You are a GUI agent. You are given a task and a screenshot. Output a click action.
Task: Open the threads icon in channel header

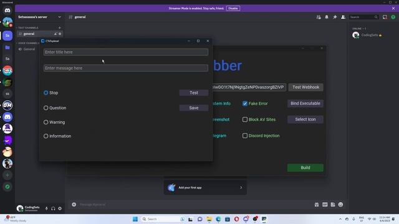pyautogui.click(x=319, y=17)
